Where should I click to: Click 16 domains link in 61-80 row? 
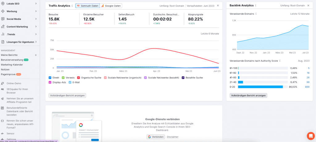point(308,73)
